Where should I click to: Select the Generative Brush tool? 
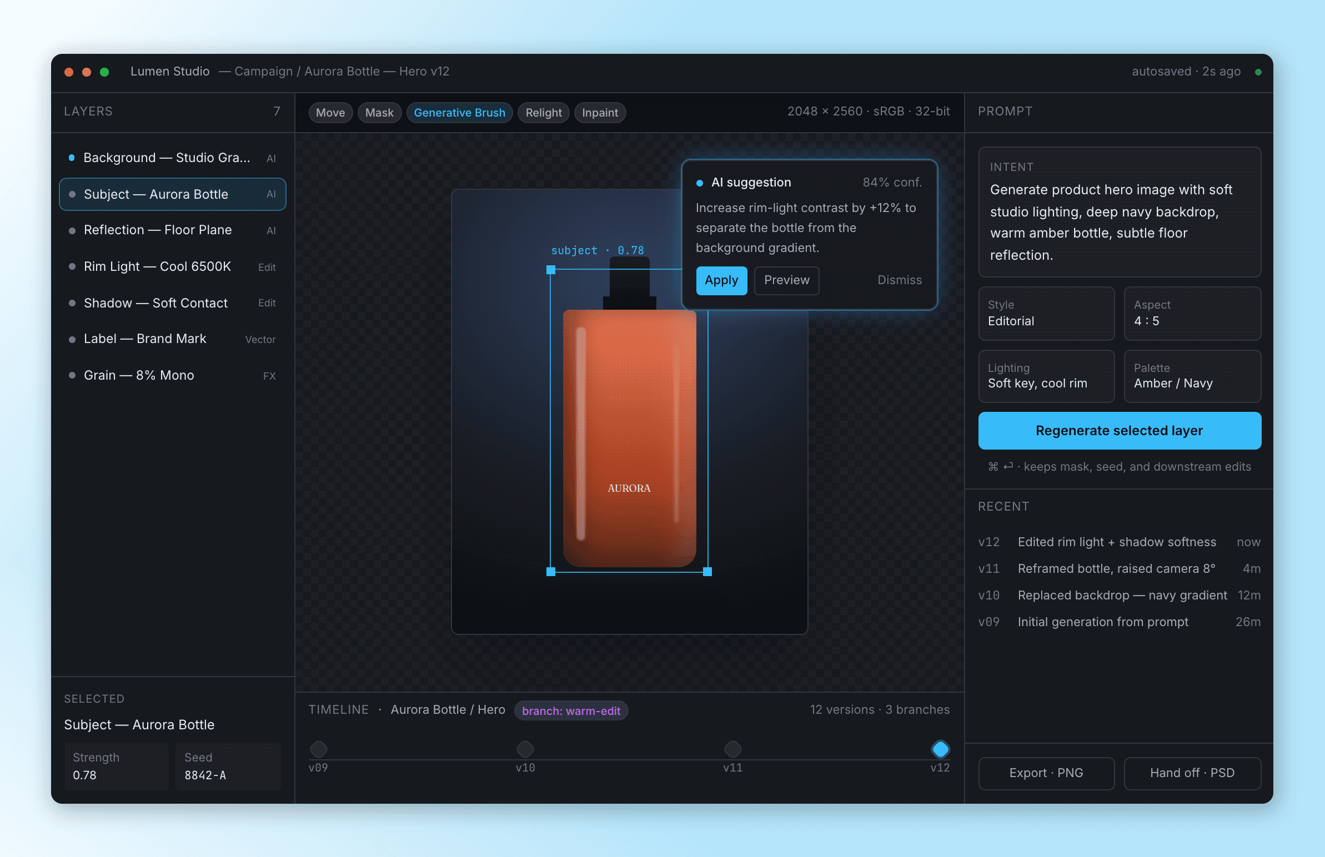click(x=459, y=113)
